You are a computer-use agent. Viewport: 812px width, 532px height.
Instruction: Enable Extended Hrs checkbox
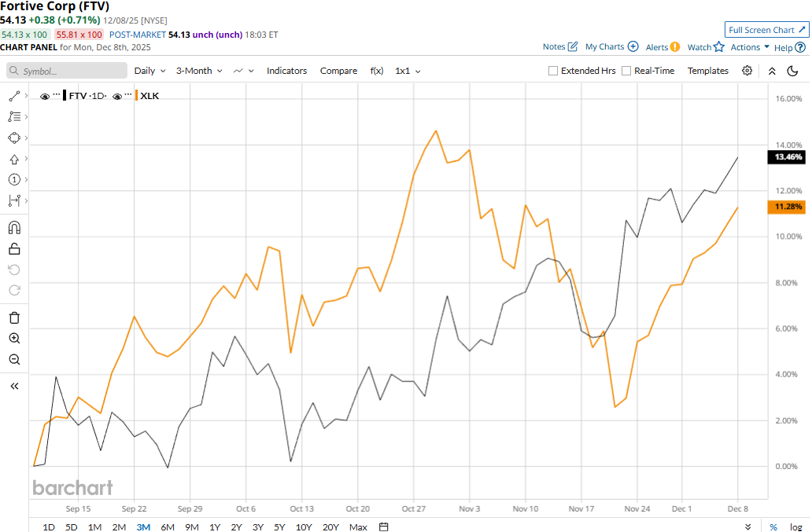[x=552, y=71]
